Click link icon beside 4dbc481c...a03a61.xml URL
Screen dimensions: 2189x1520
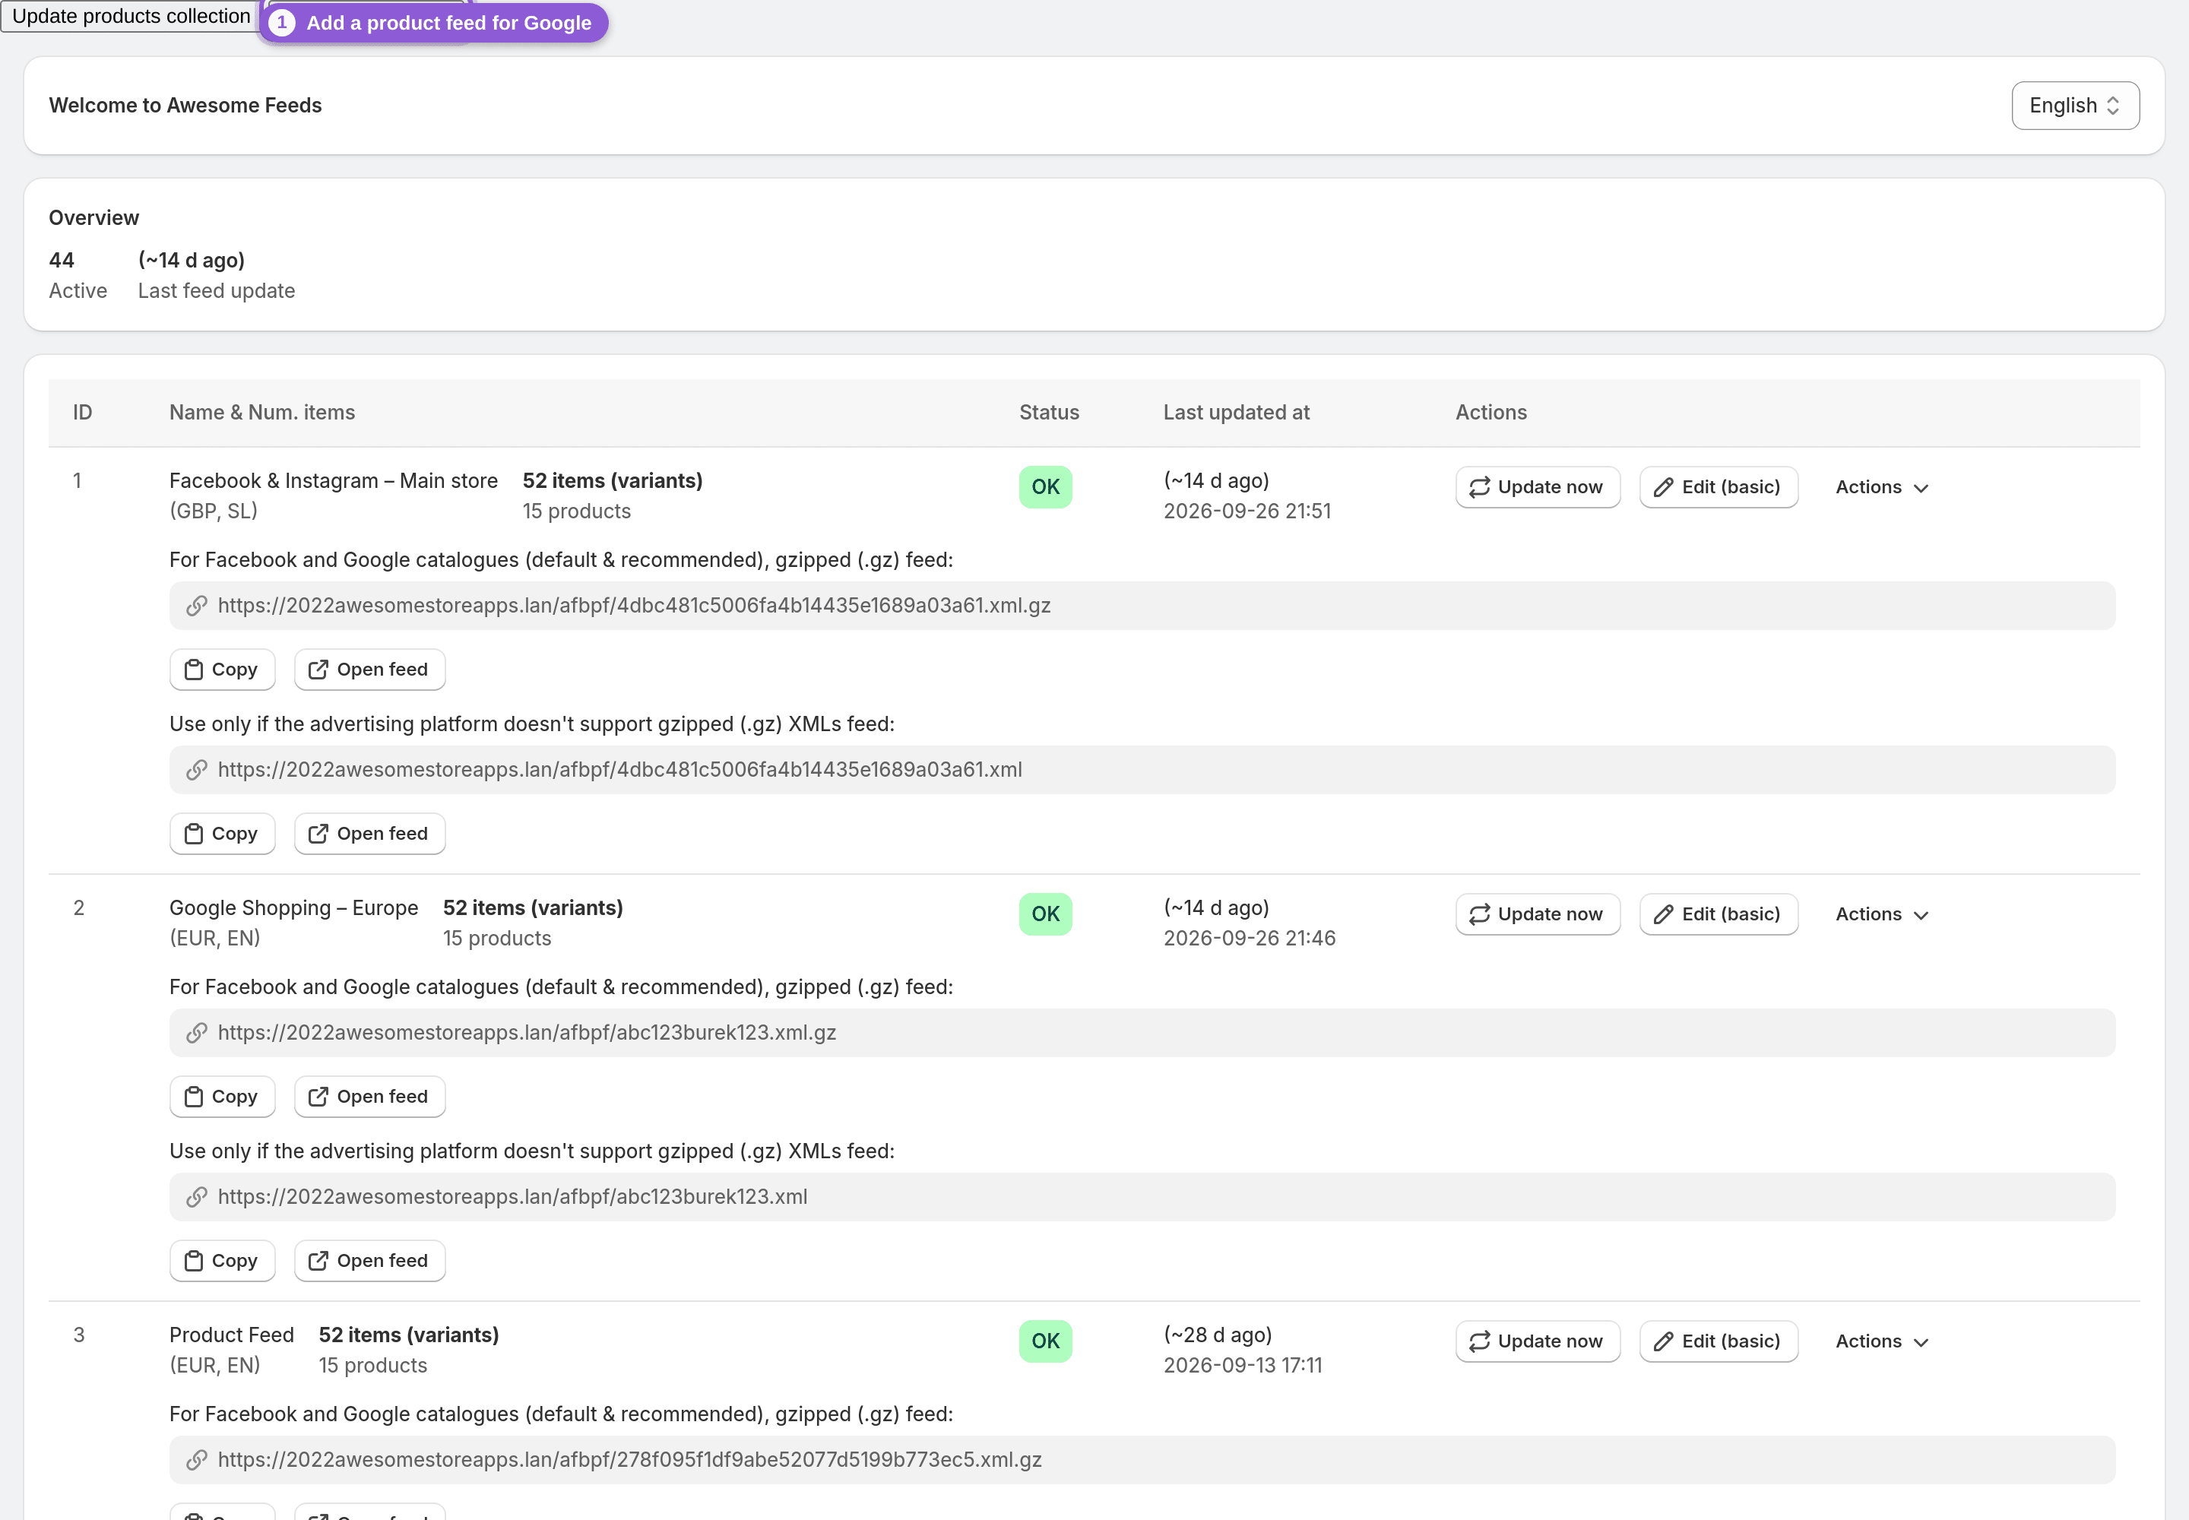(197, 770)
